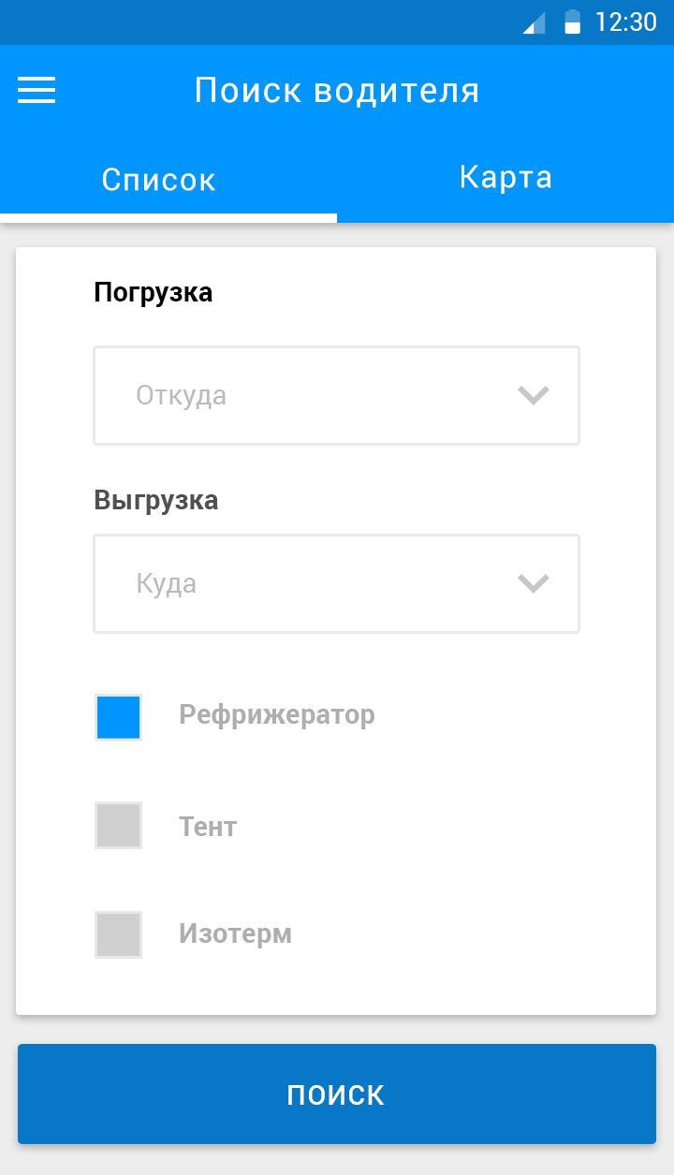Open the navigation drawer menu

coord(36,90)
